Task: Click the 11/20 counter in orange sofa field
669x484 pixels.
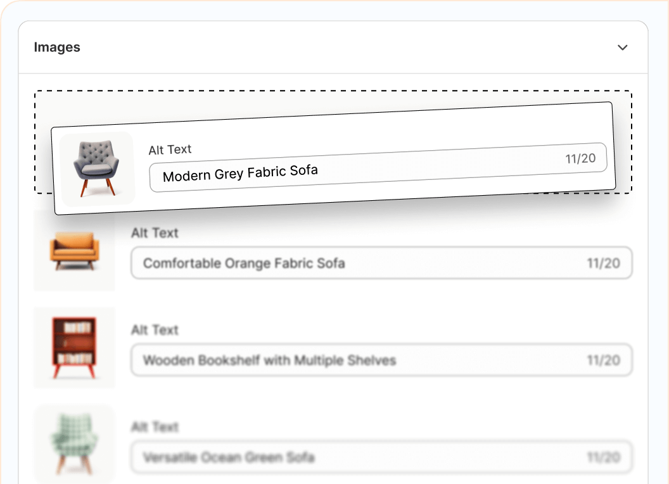Action: [603, 263]
